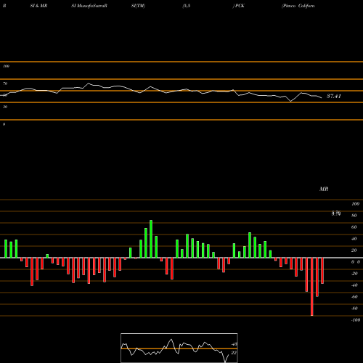This screenshot has height=363, width=363.
Task: Click the 5.79 value near MR axis
Action: (x=336, y=213)
